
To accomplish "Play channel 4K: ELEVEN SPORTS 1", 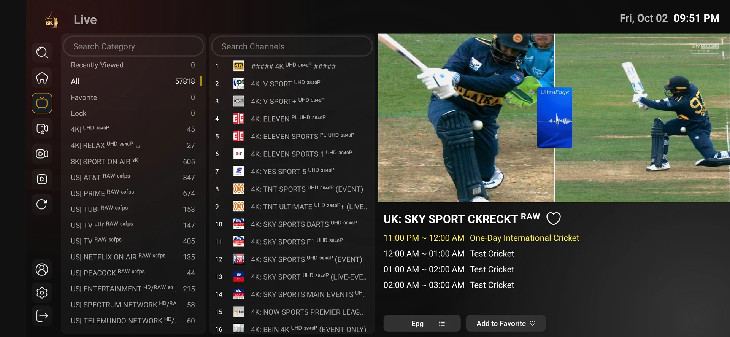I will (x=292, y=154).
